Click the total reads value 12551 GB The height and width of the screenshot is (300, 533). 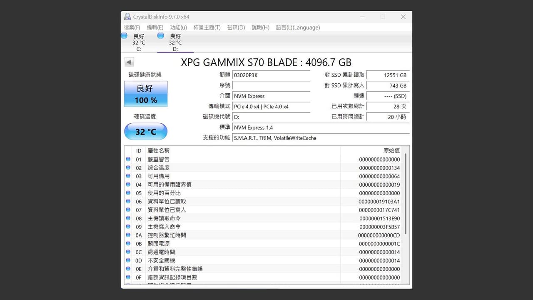tap(388, 75)
